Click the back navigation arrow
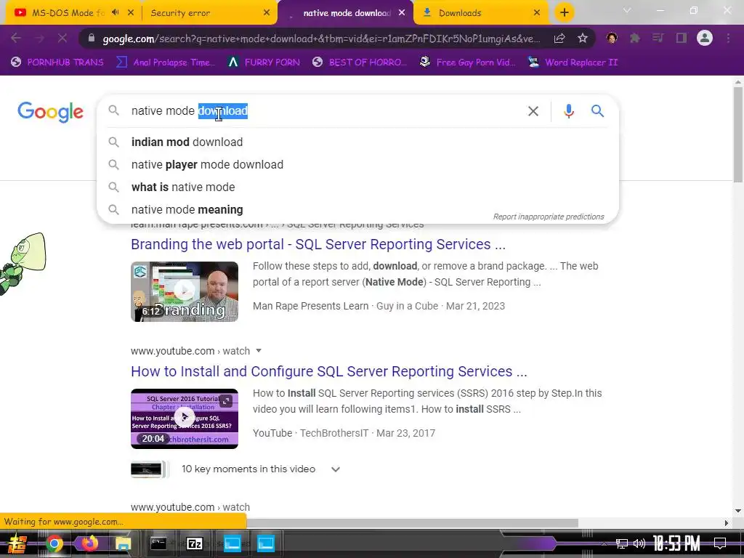 click(x=16, y=39)
